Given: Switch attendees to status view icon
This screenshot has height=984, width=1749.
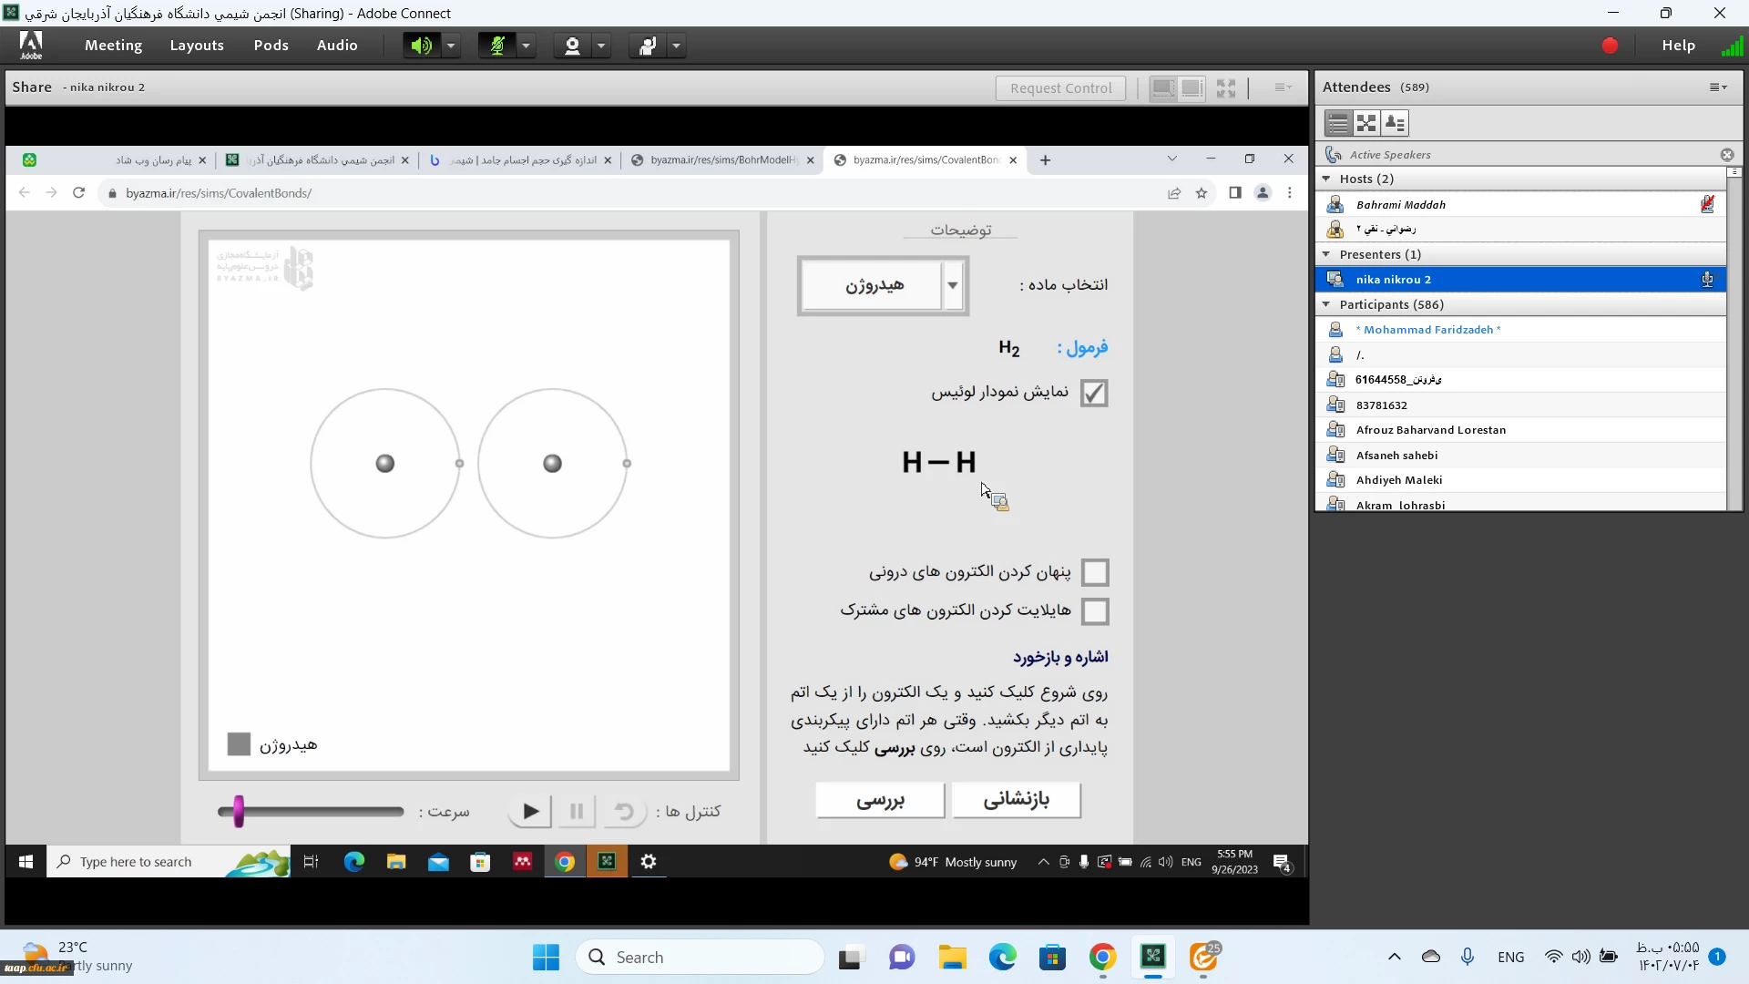Looking at the screenshot, I should pyautogui.click(x=1395, y=123).
